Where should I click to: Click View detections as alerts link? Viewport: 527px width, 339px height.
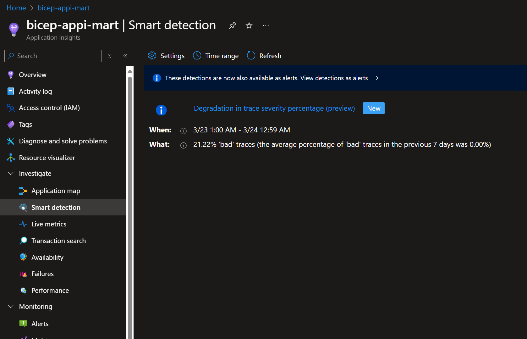point(334,78)
